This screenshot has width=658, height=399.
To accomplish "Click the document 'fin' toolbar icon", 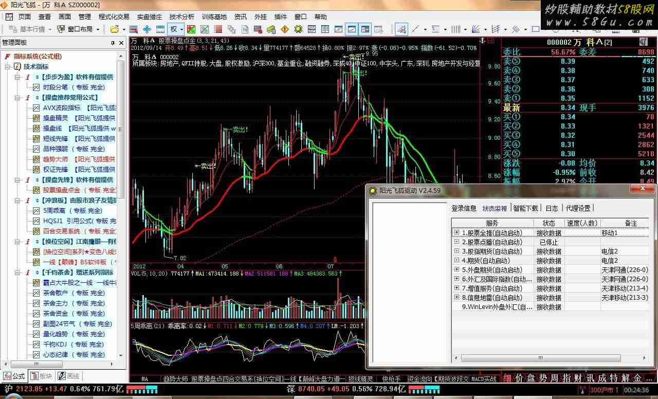I will pyautogui.click(x=245, y=29).
